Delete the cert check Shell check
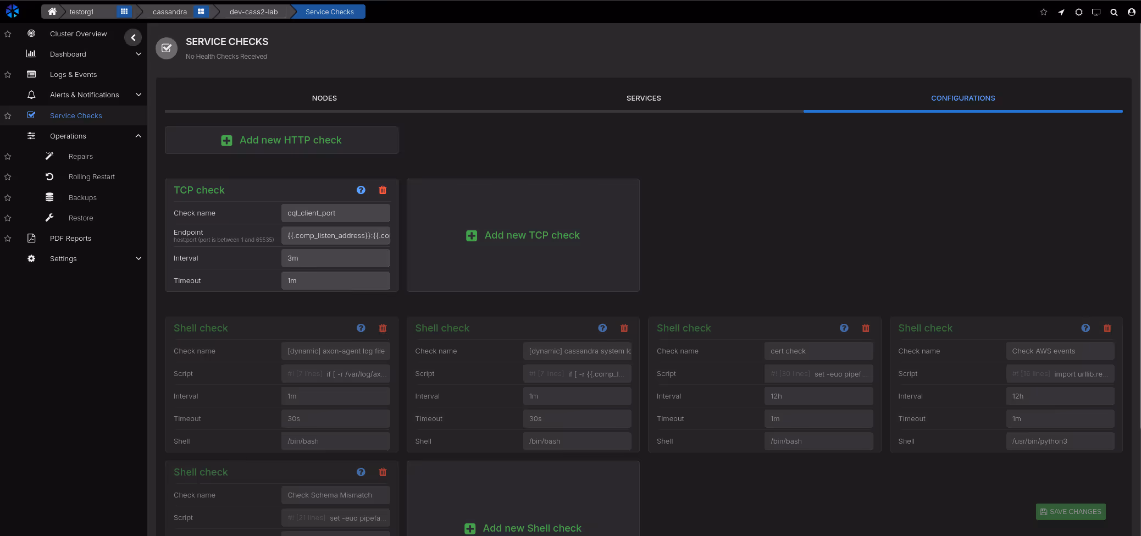The width and height of the screenshot is (1141, 536). (x=866, y=328)
